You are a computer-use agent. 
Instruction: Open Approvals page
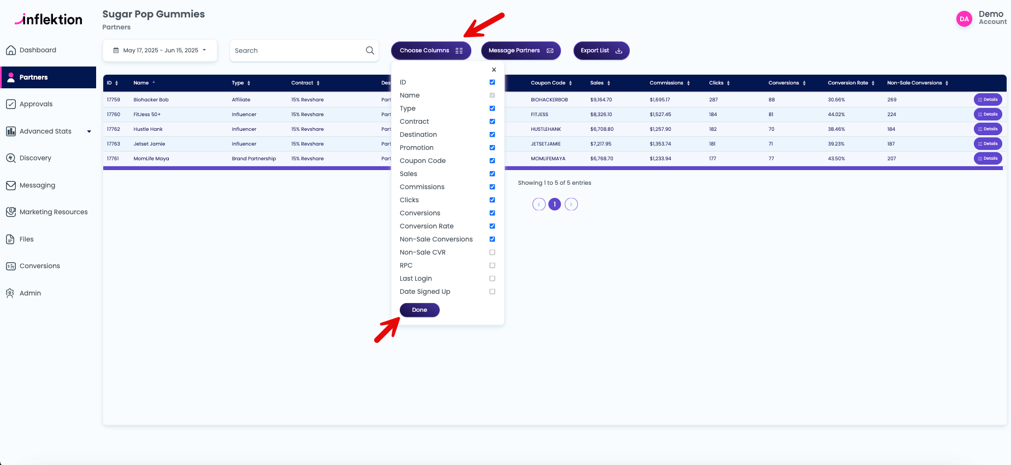(36, 104)
